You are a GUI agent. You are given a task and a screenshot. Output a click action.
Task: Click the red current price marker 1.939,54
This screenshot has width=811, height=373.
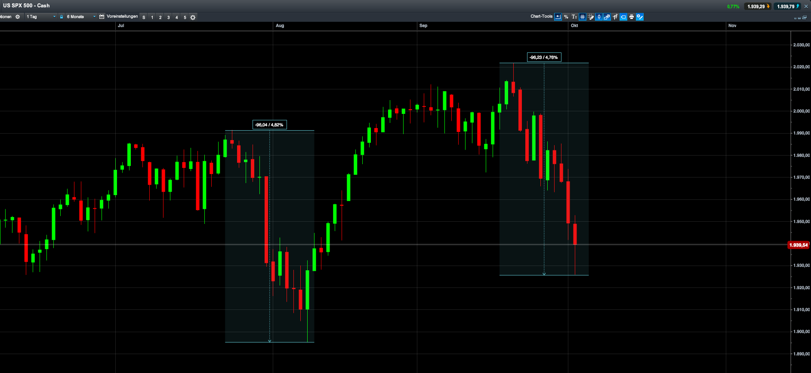point(799,245)
